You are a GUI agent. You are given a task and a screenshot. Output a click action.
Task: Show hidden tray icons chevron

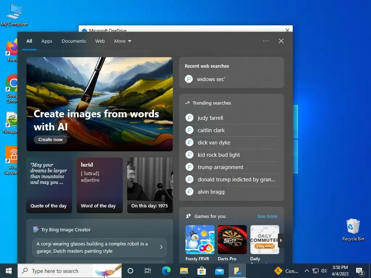coord(307,271)
